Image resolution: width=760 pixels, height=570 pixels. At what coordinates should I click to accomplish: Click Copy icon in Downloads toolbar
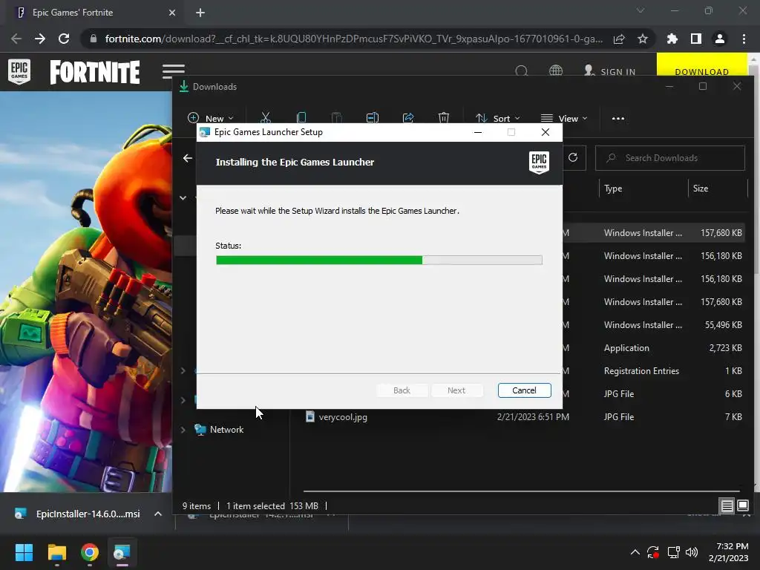301,118
